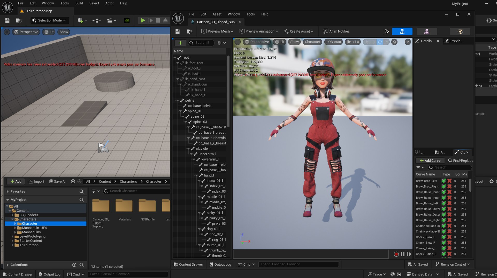Viewport: 497px width, 278px height.
Task: Open the level viewport hamburger menu
Action: click(x=7, y=32)
